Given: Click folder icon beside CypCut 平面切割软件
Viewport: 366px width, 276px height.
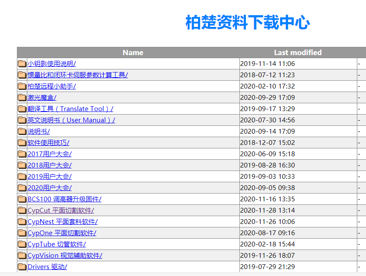Looking at the screenshot, I should pos(22,210).
